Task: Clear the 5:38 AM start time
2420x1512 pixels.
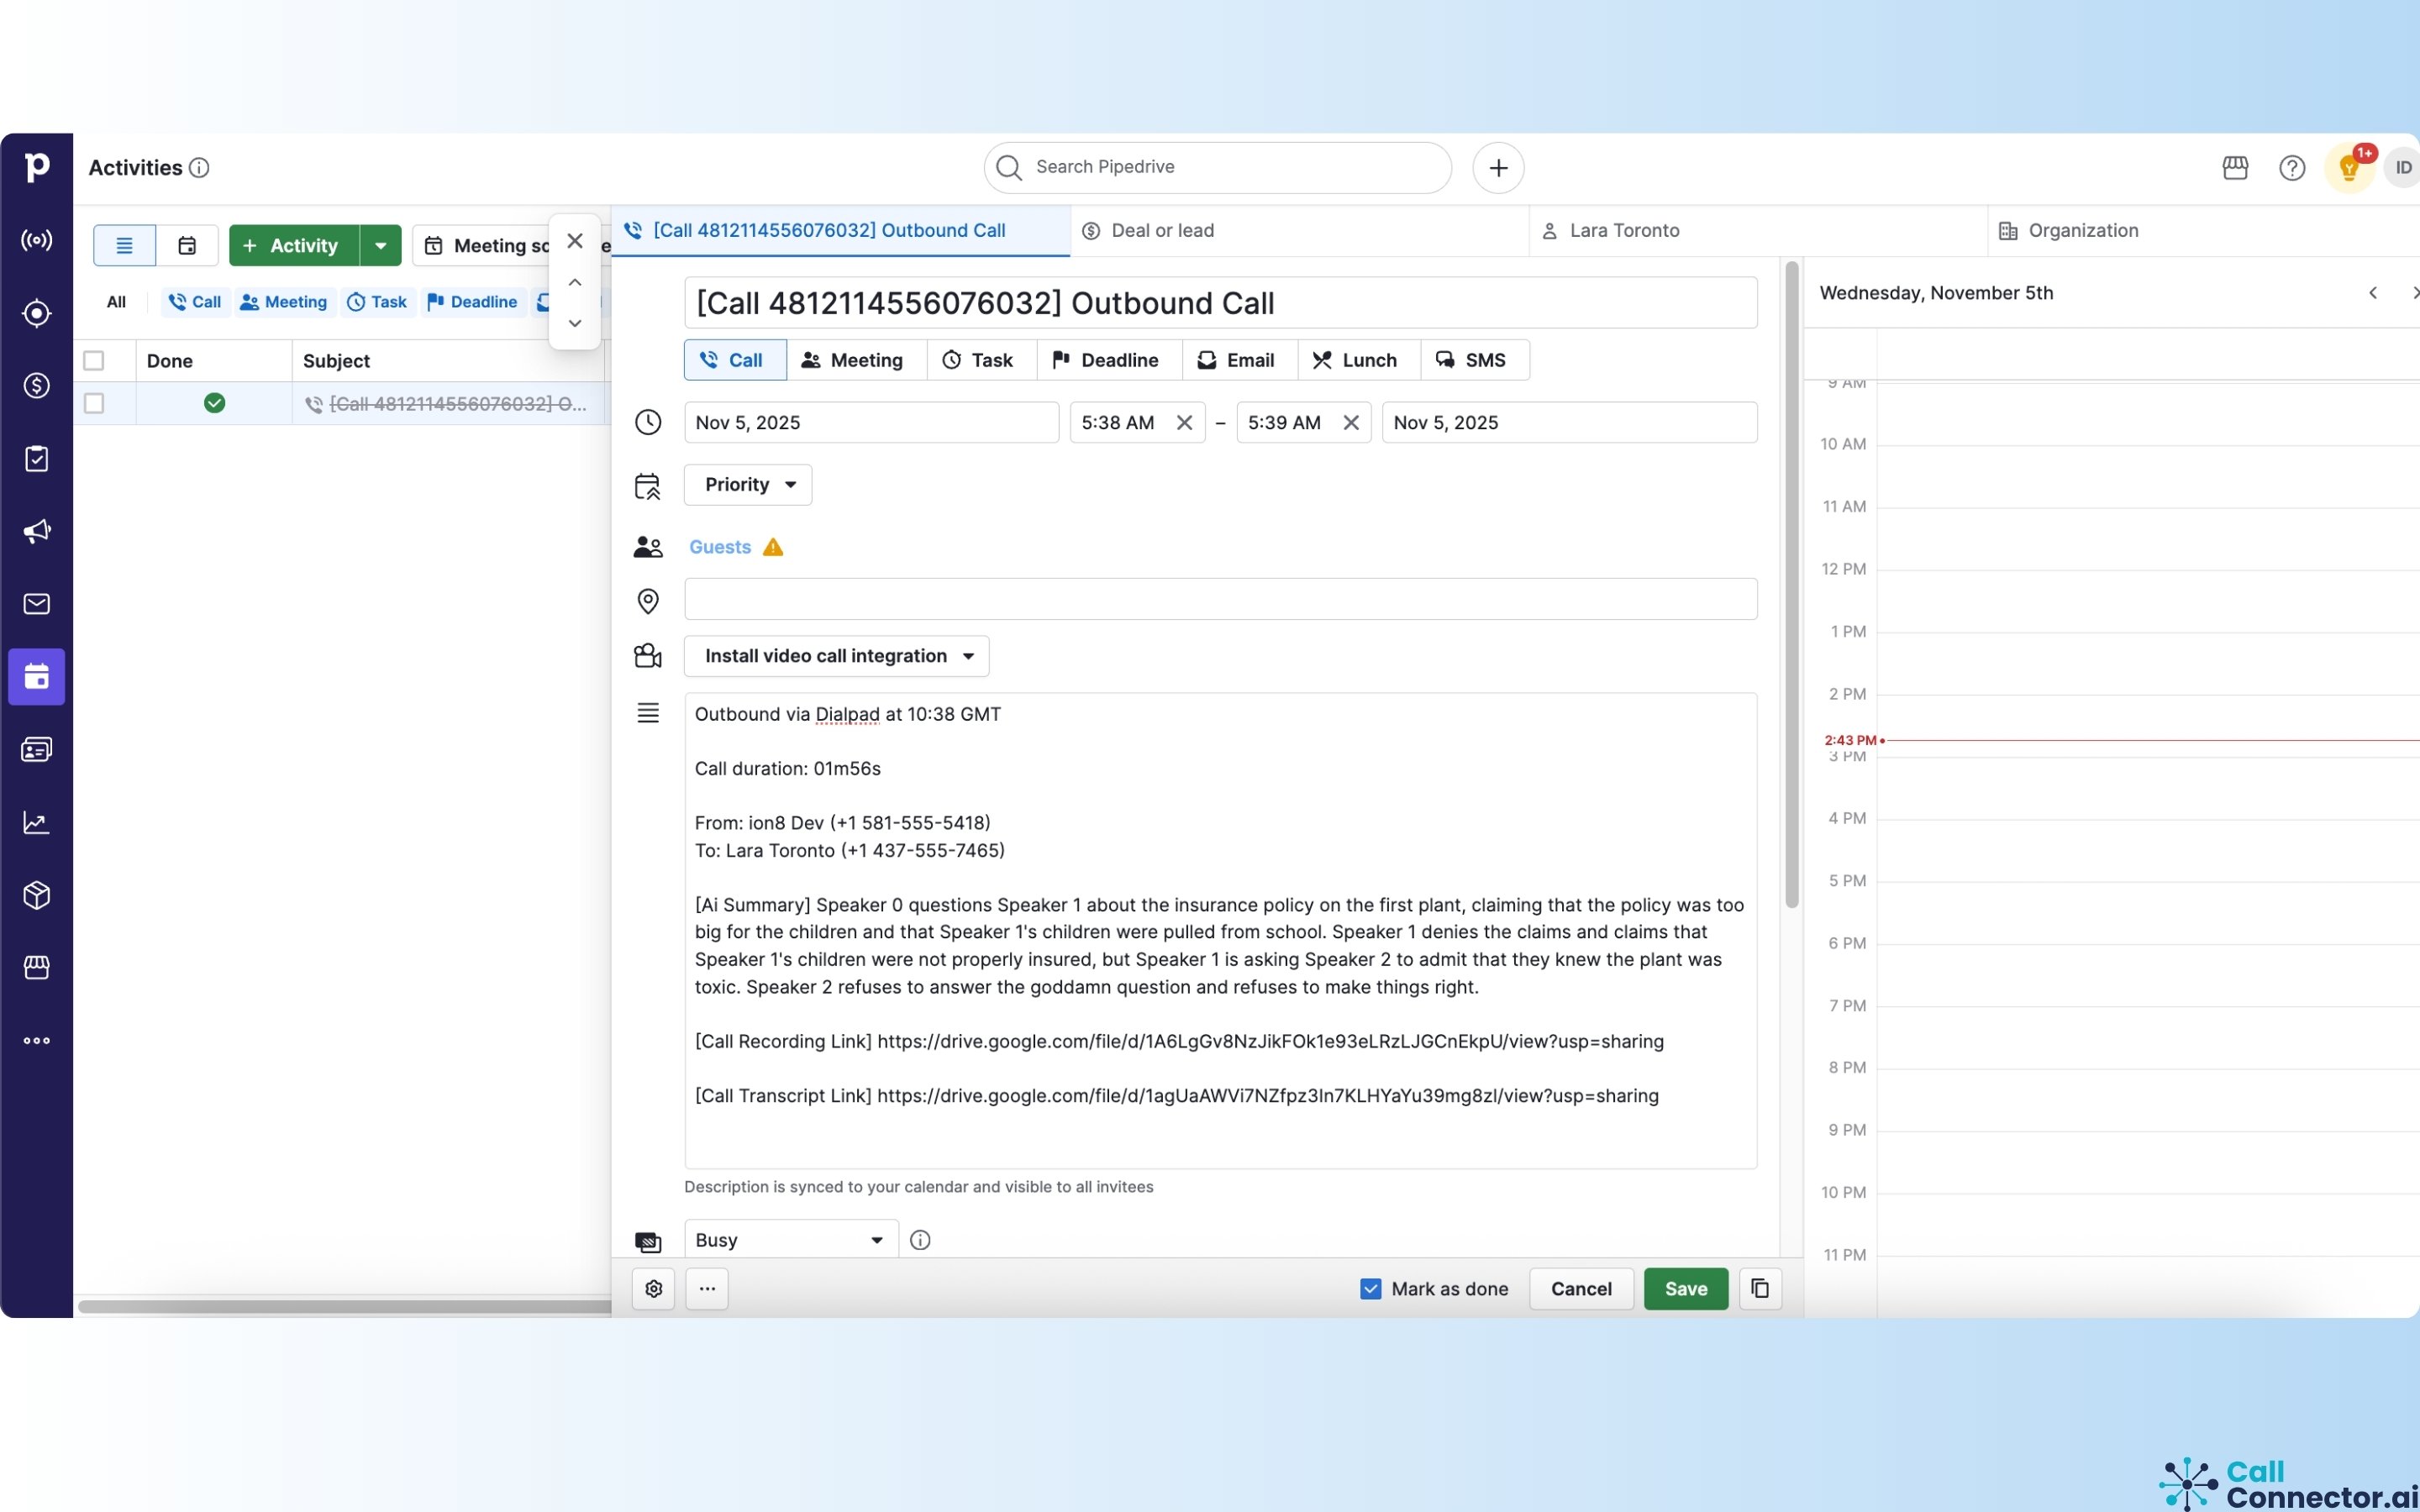Action: (x=1184, y=423)
